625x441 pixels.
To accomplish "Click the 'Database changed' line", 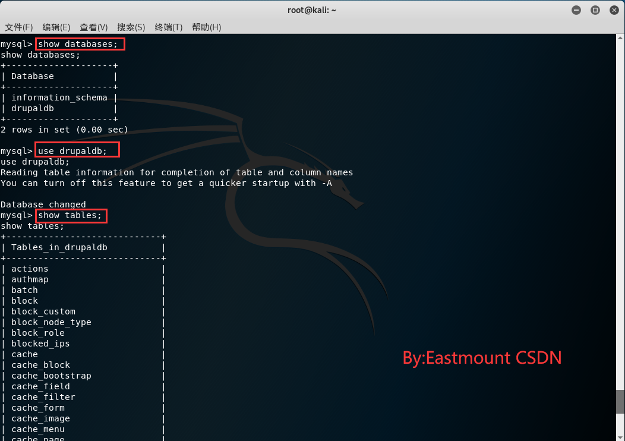I will [x=43, y=204].
